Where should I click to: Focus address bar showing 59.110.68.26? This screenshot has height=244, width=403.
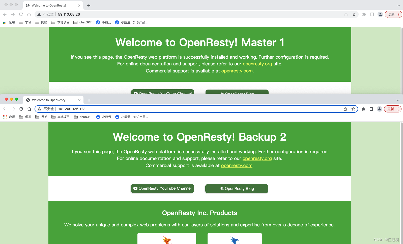pos(197,14)
